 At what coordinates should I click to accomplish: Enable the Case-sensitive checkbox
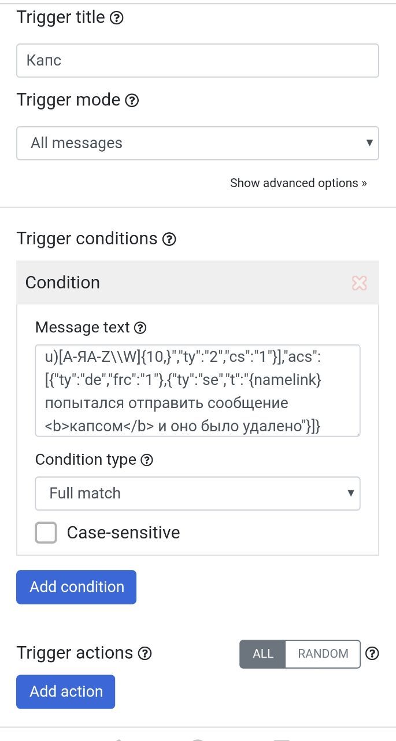point(46,533)
